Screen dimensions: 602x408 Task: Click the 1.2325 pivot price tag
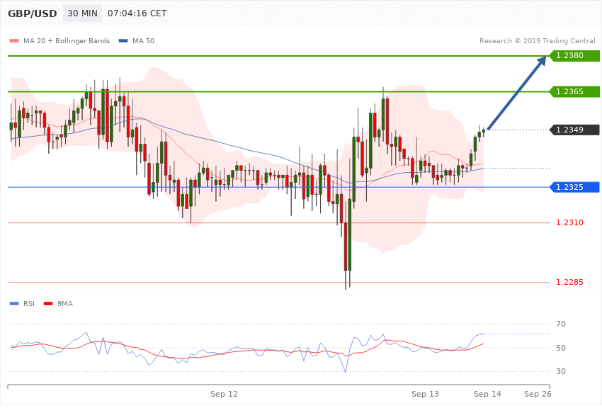click(x=575, y=187)
